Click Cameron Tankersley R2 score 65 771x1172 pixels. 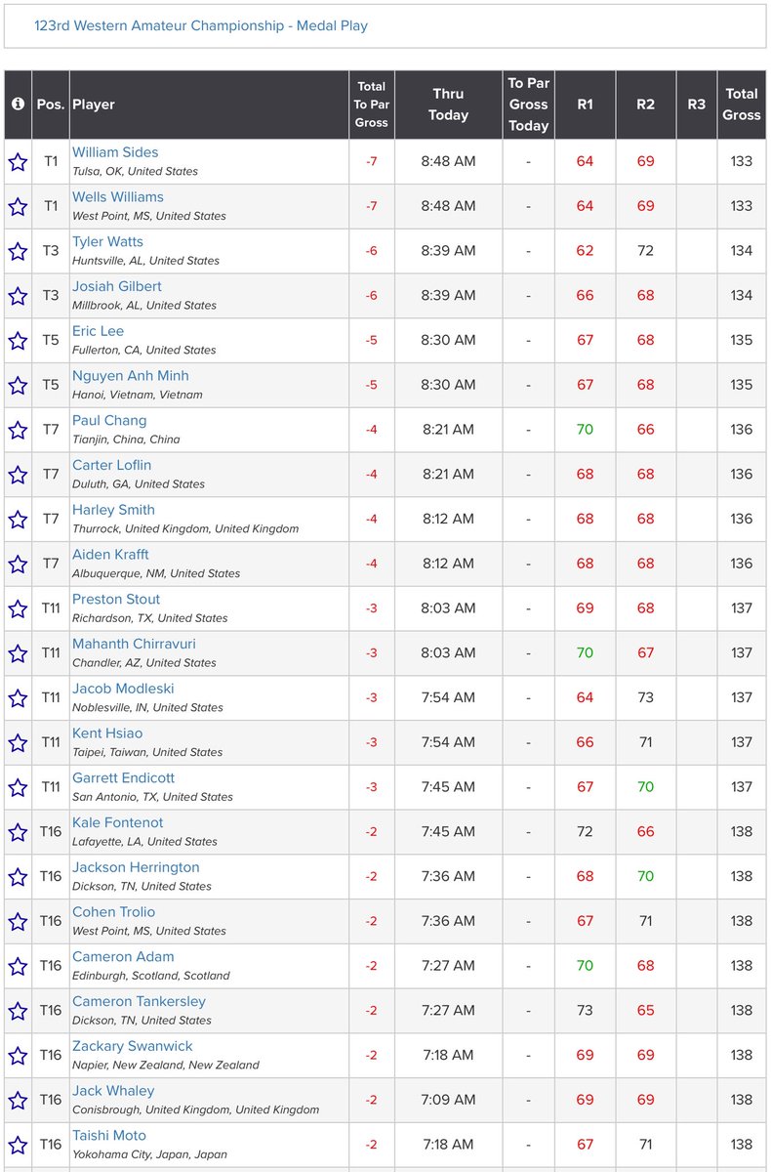[645, 1011]
